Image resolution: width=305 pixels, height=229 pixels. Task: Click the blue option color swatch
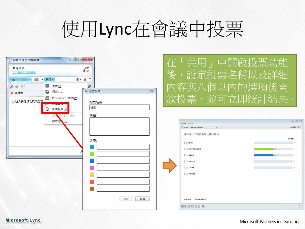92,161
